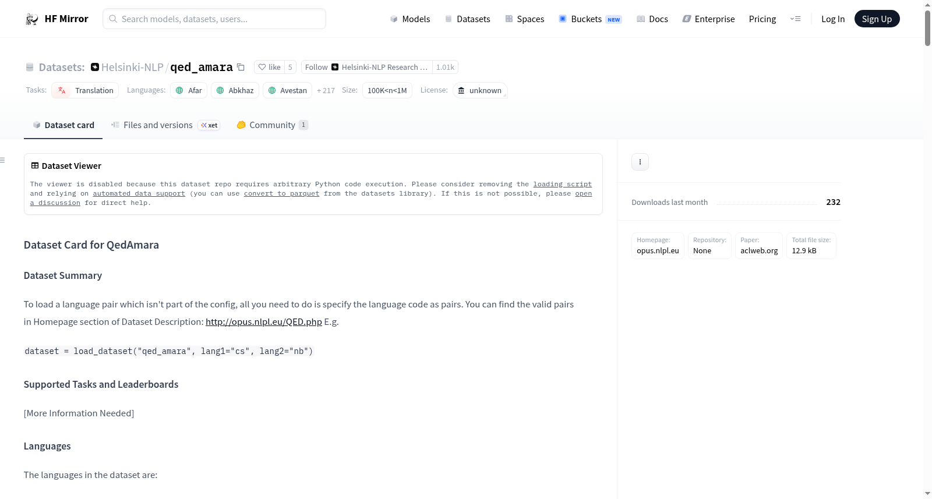Go to the Pricing page
This screenshot has width=932, height=499.
[x=762, y=19]
